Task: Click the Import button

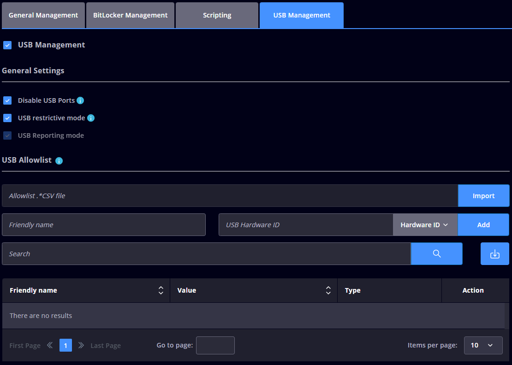Action: click(x=483, y=196)
